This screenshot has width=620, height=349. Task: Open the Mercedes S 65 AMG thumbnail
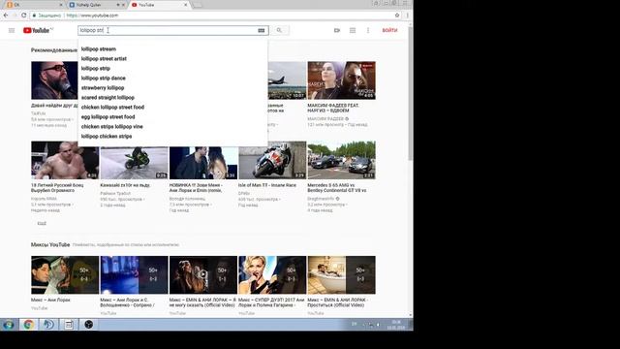coord(342,160)
